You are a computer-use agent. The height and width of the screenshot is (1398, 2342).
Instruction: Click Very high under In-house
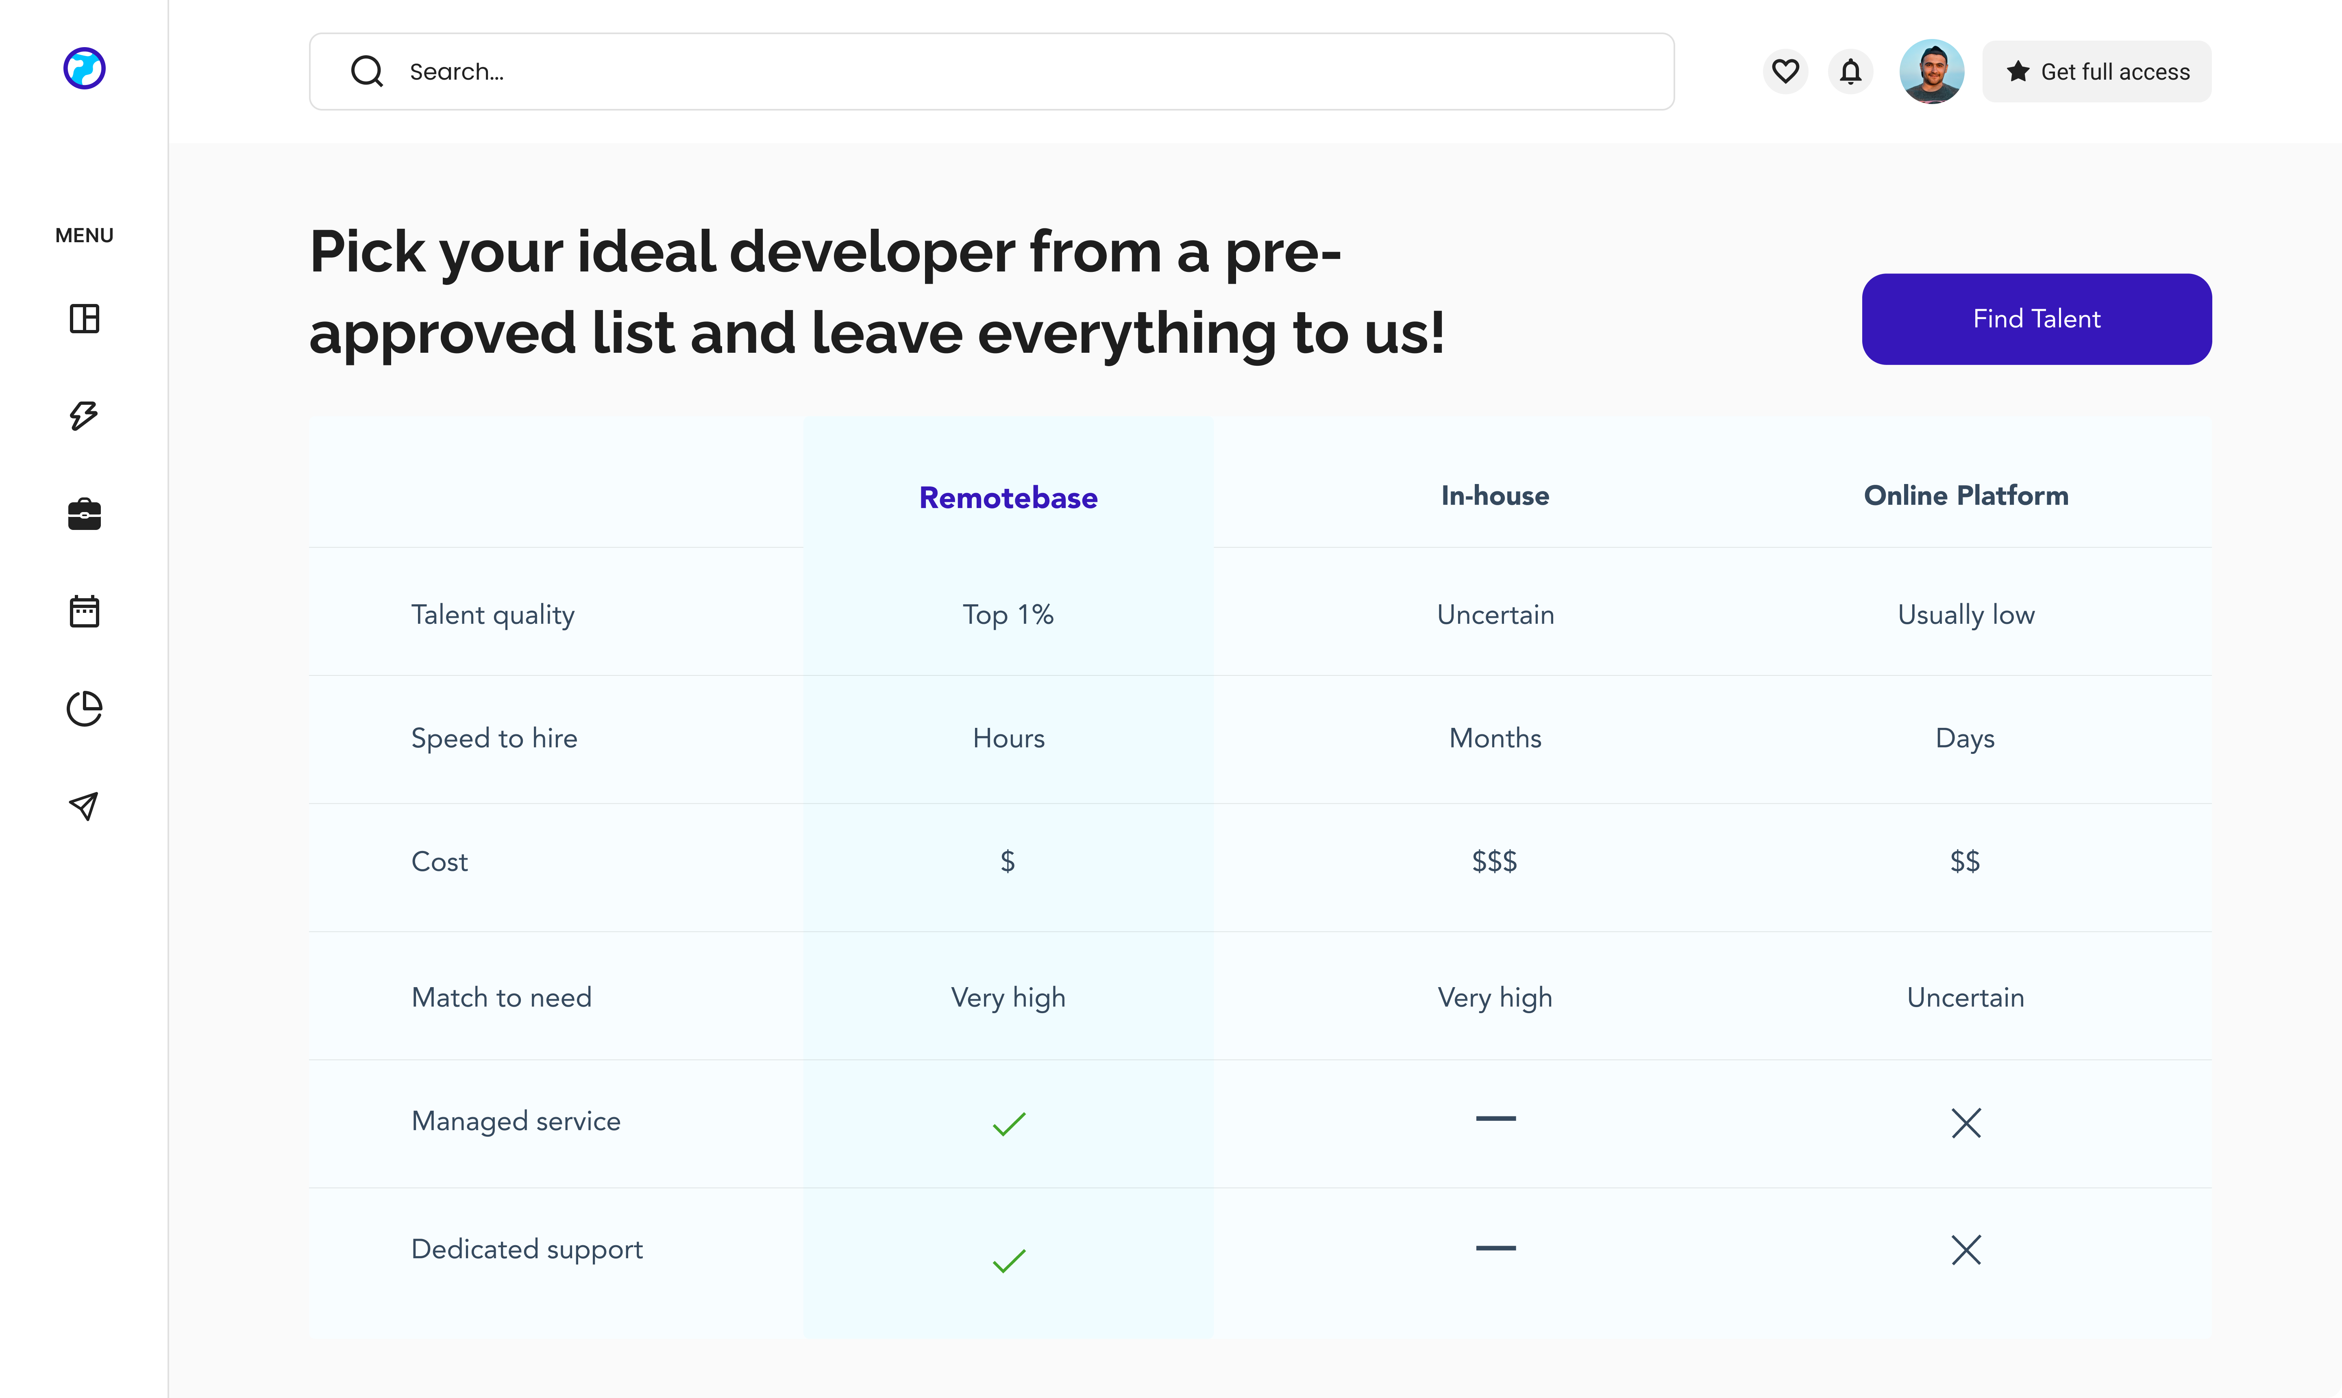1495,998
